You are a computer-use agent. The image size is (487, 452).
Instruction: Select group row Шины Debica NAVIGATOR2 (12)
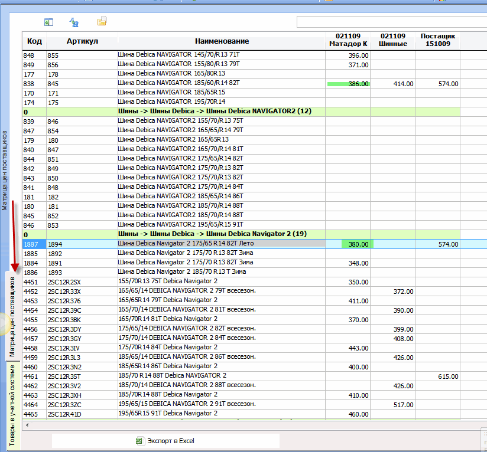pyautogui.click(x=241, y=112)
